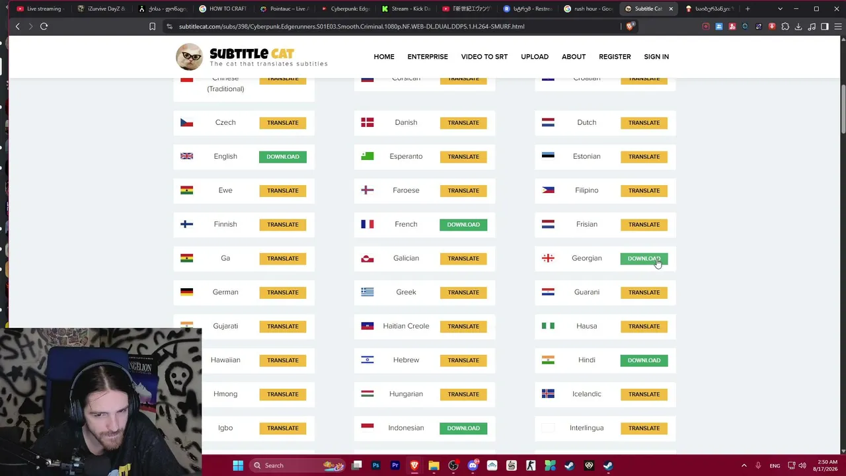Screen dimensions: 846x476
Task: Translate subtitle to German
Action: click(x=283, y=292)
